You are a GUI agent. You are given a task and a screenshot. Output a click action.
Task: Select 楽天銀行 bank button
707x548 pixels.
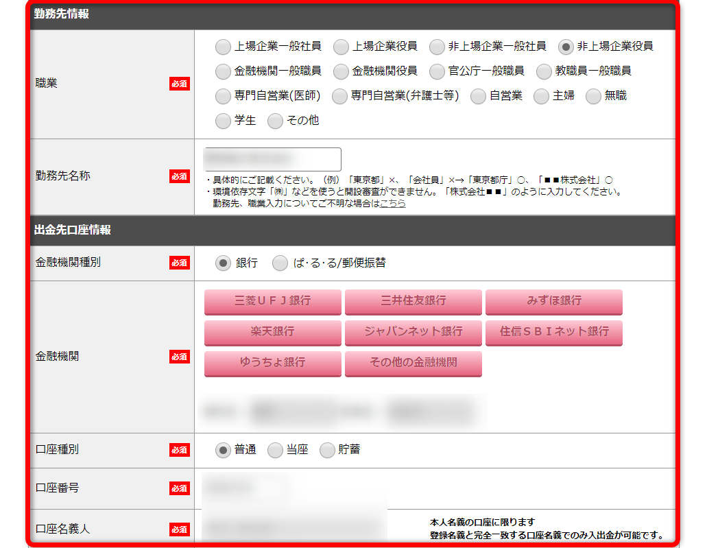pos(272,332)
